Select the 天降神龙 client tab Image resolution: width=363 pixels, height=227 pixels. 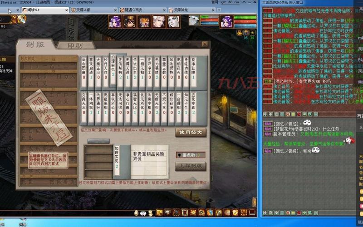point(191,10)
